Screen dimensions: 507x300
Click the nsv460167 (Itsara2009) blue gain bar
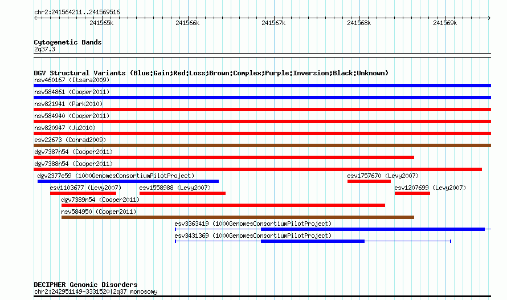point(262,86)
